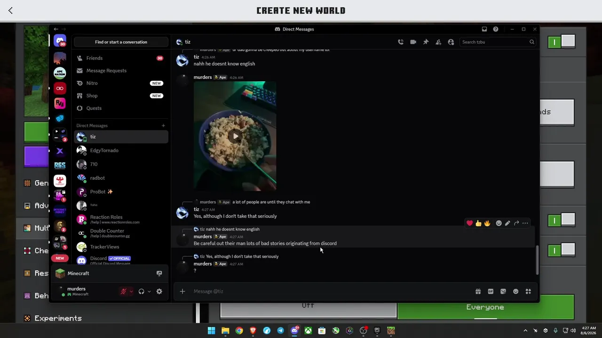Unmute the microphone

(124, 292)
